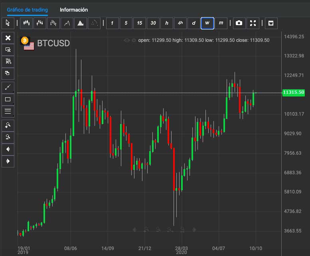The image size is (310, 256).
Task: Click the settings icon beside OHLC values
Action: pyautogui.click(x=134, y=40)
